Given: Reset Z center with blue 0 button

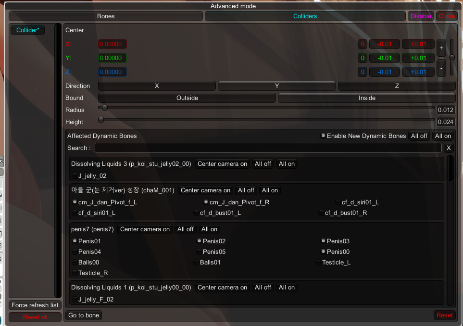Looking at the screenshot, I should [363, 72].
